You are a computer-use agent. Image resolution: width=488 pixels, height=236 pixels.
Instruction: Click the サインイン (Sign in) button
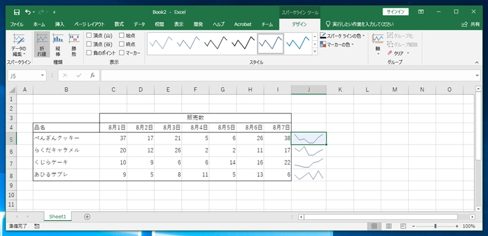point(395,12)
